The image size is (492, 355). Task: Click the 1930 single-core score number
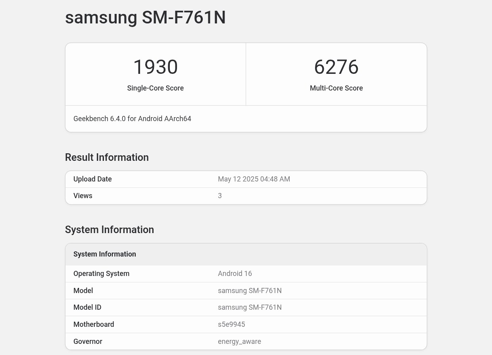pyautogui.click(x=155, y=67)
